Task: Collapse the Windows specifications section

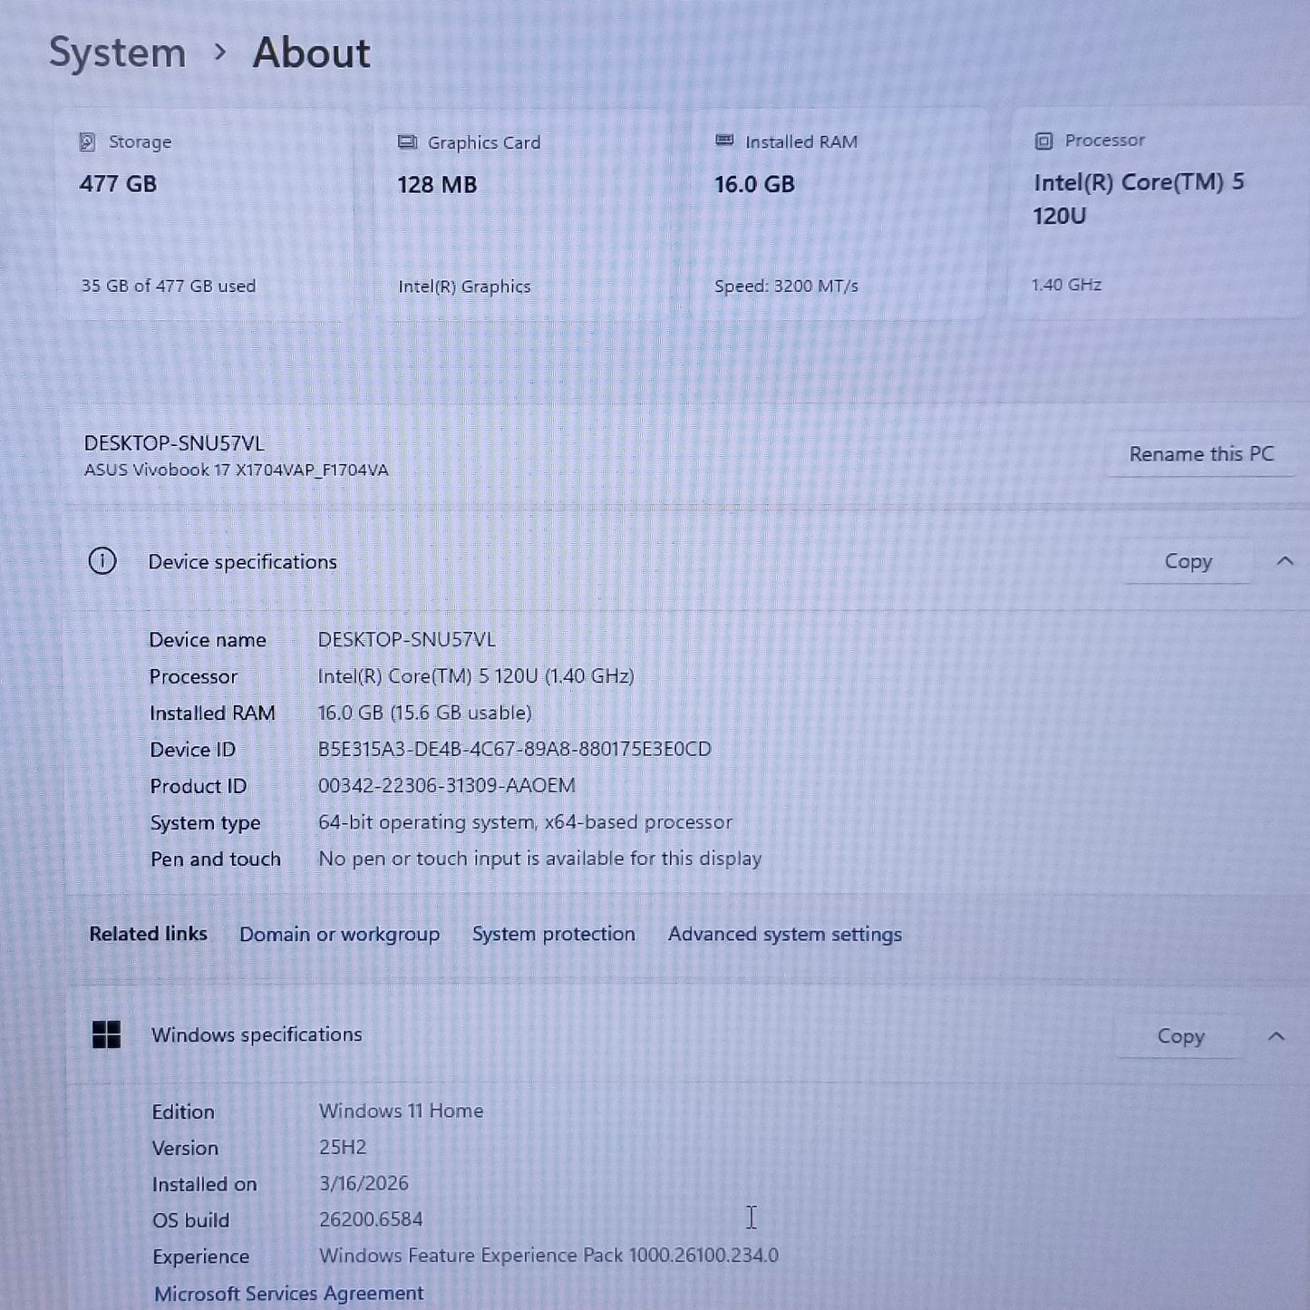Action: 1276,1035
